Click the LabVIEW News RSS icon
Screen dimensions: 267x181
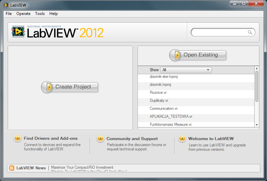click(x=12, y=168)
